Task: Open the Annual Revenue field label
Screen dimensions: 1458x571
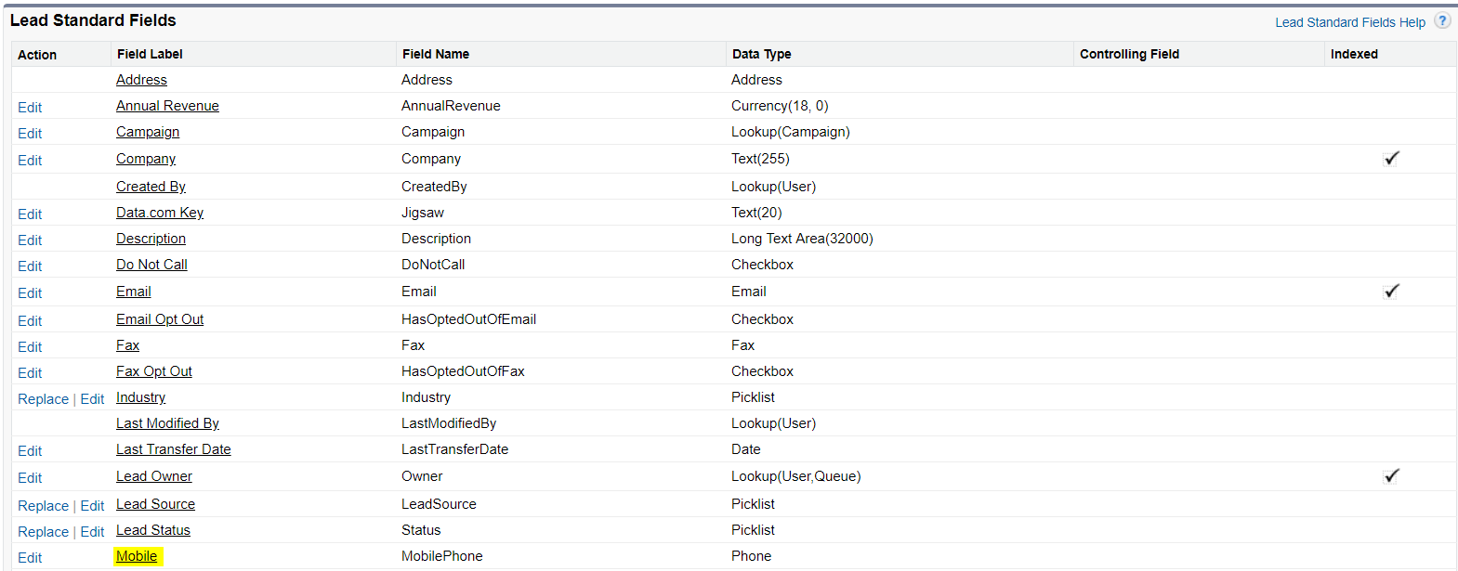Action: [x=167, y=106]
